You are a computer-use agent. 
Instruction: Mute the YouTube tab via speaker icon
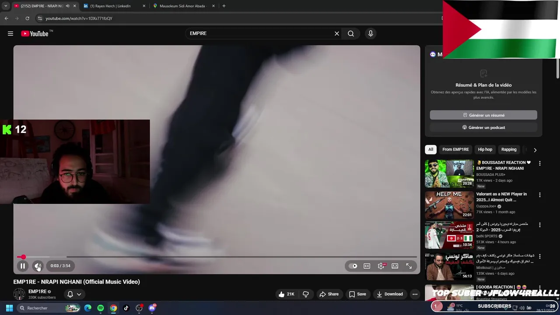pos(67,6)
